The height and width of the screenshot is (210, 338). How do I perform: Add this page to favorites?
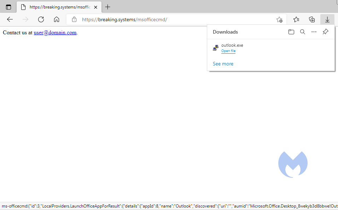(x=279, y=19)
